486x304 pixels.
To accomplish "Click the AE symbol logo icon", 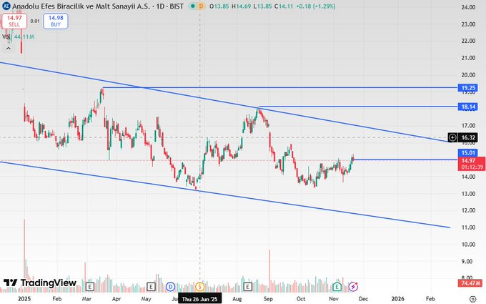I will point(6,6).
